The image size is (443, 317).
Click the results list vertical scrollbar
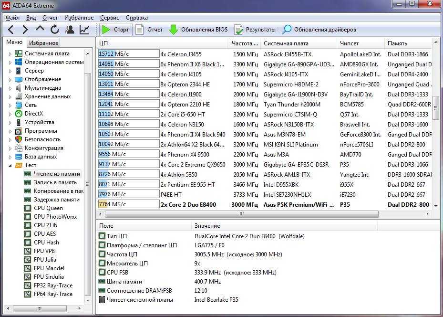435,107
